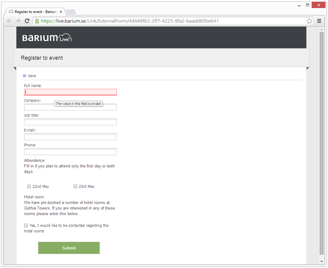The image size is (328, 268).
Task: Close the Register to event tab
Action: coord(61,12)
